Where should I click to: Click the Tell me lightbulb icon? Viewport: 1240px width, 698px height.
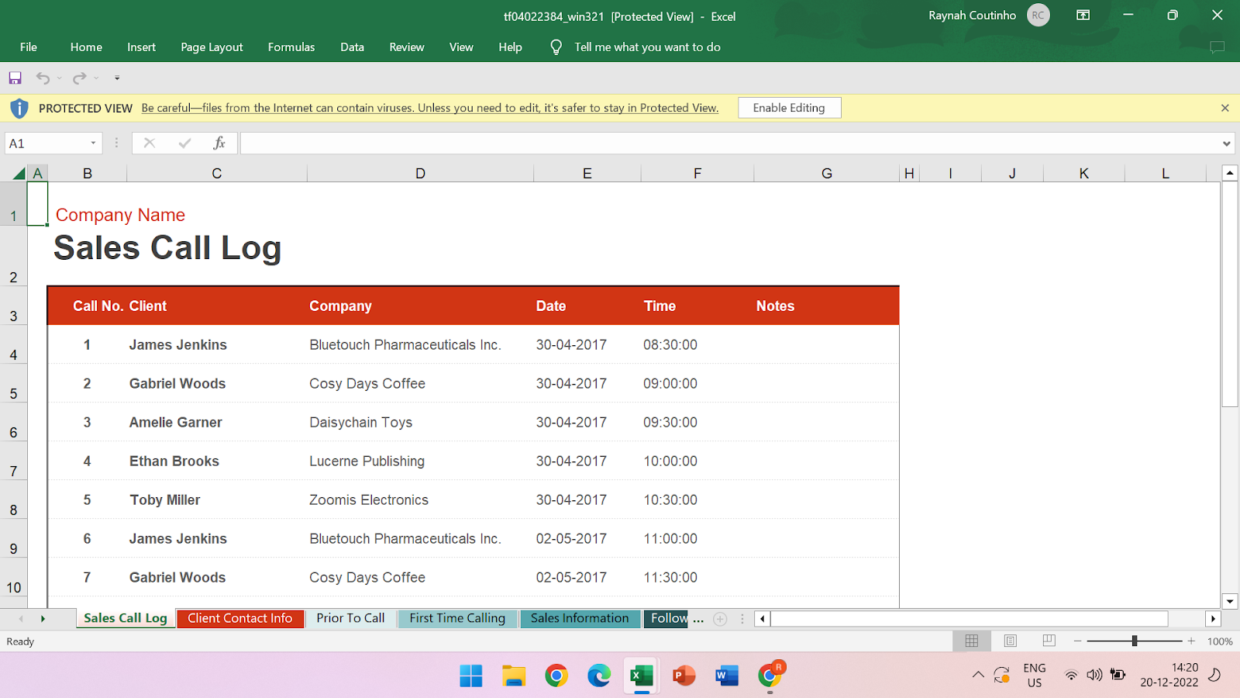pyautogui.click(x=556, y=47)
